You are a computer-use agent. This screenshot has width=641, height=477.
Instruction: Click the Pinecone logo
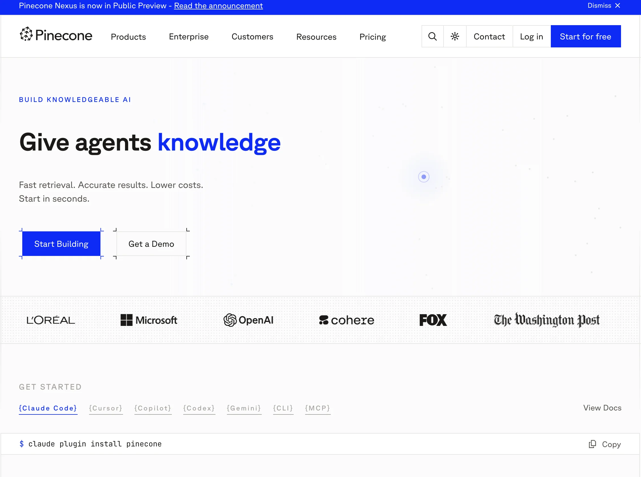click(56, 35)
